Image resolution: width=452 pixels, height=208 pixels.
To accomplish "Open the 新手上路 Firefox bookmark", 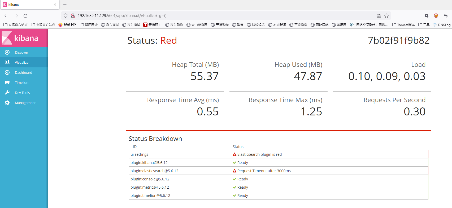I will 67,25.
